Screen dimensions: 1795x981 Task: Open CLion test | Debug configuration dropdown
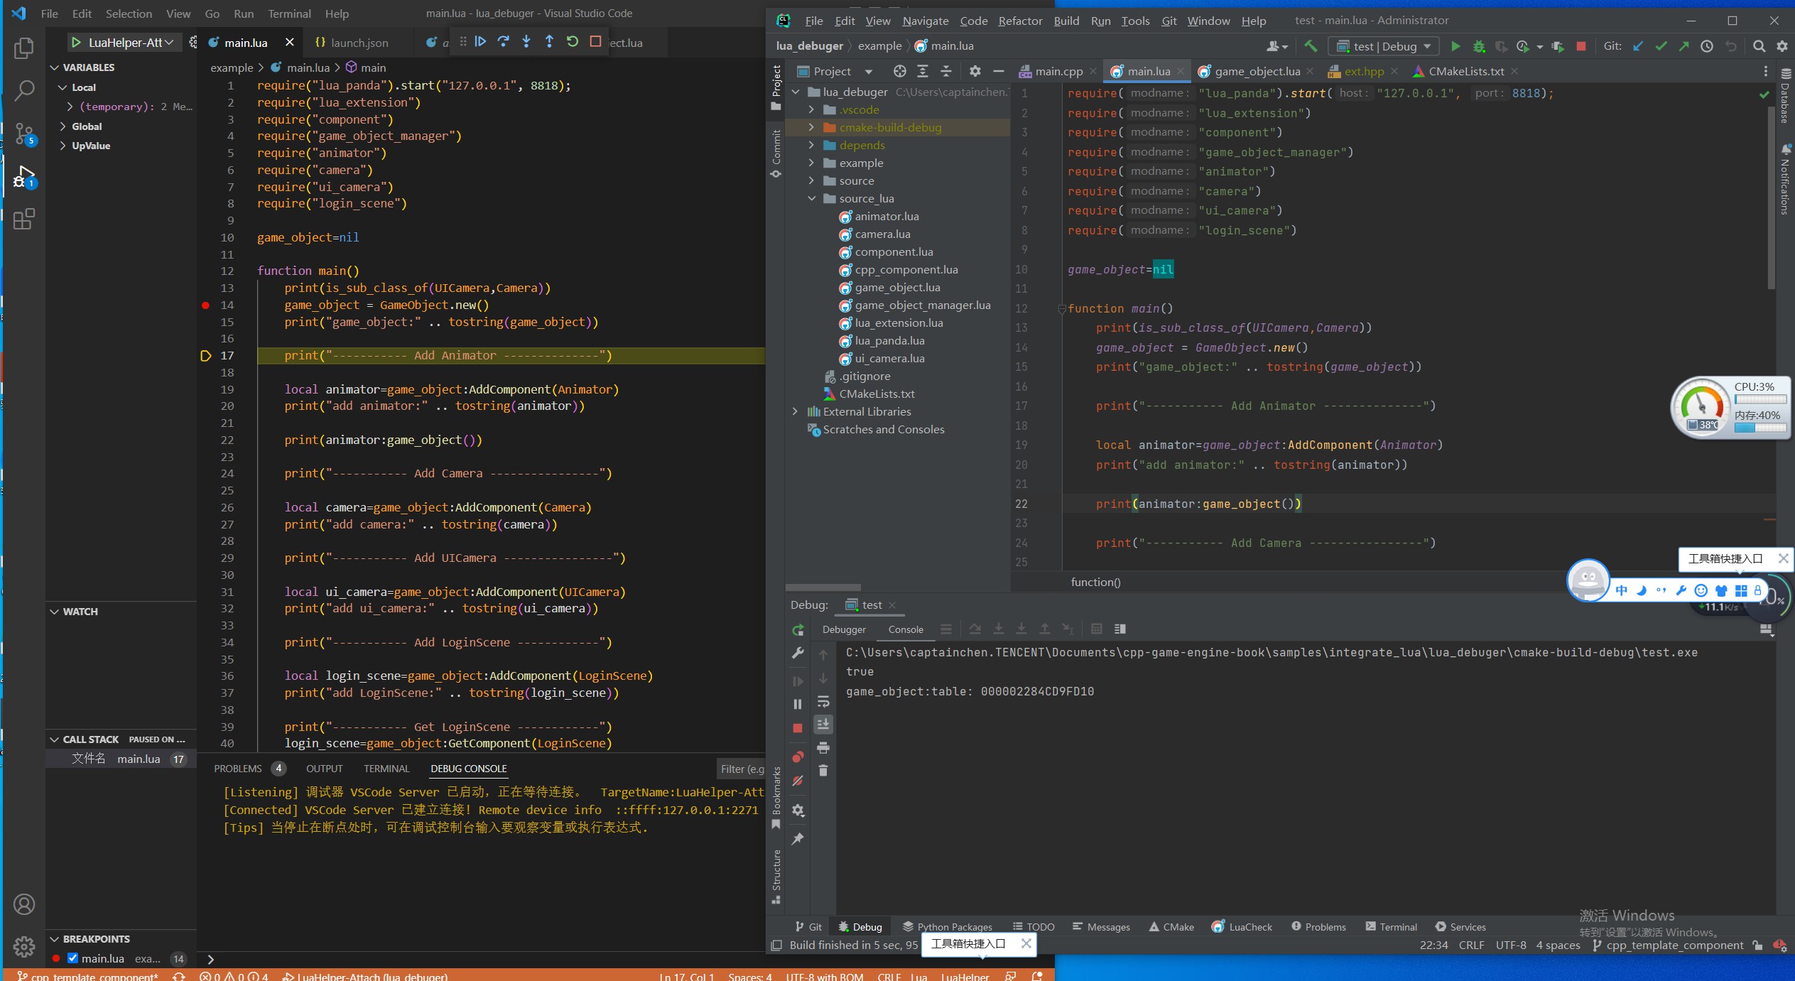click(1384, 46)
